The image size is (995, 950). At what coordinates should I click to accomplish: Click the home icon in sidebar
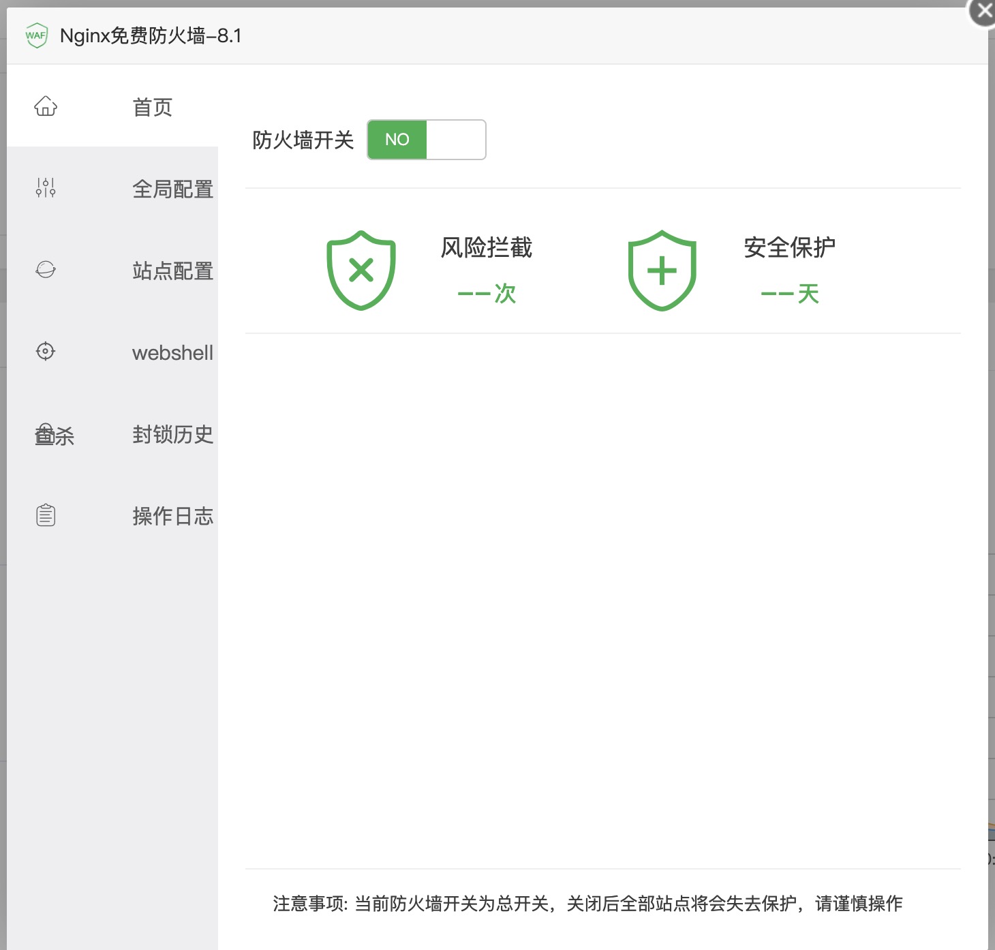click(x=46, y=106)
